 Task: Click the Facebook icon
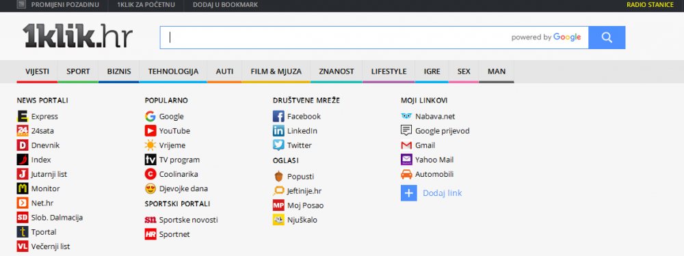point(278,116)
